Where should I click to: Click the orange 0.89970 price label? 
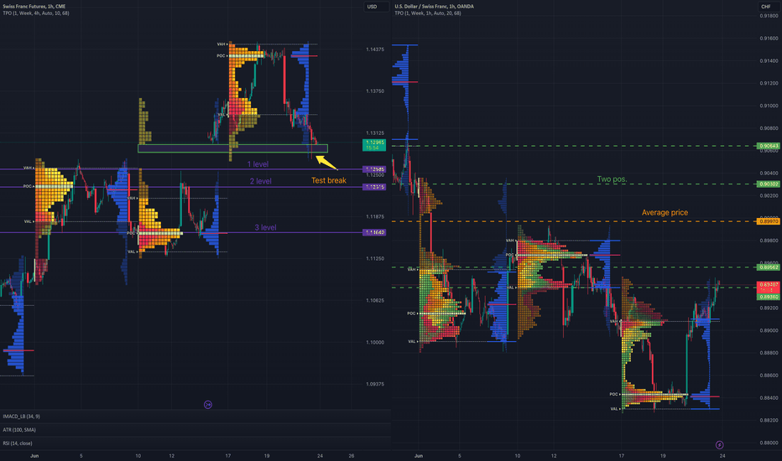(x=768, y=221)
